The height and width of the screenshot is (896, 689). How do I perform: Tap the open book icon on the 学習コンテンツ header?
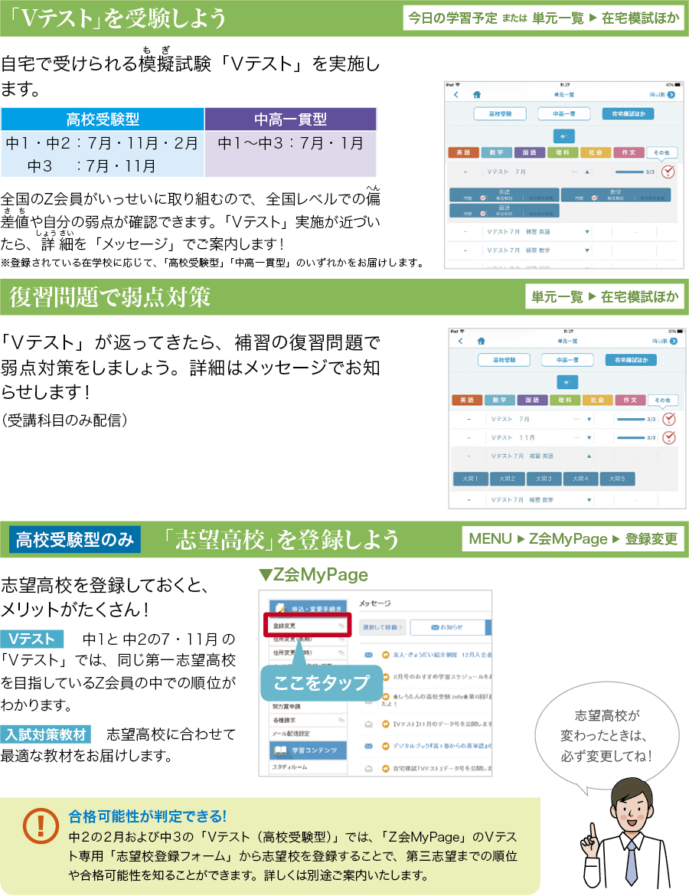click(280, 750)
